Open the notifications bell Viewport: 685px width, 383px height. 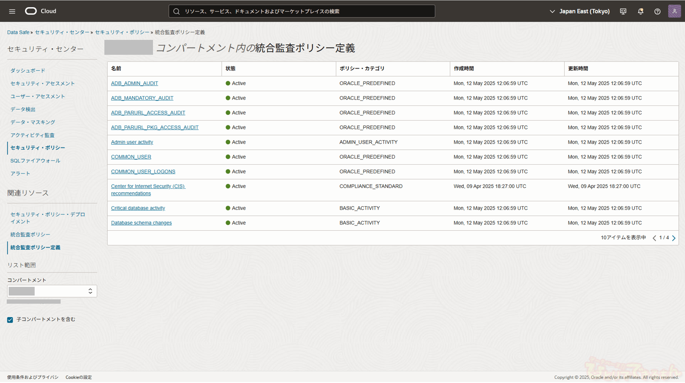point(640,11)
